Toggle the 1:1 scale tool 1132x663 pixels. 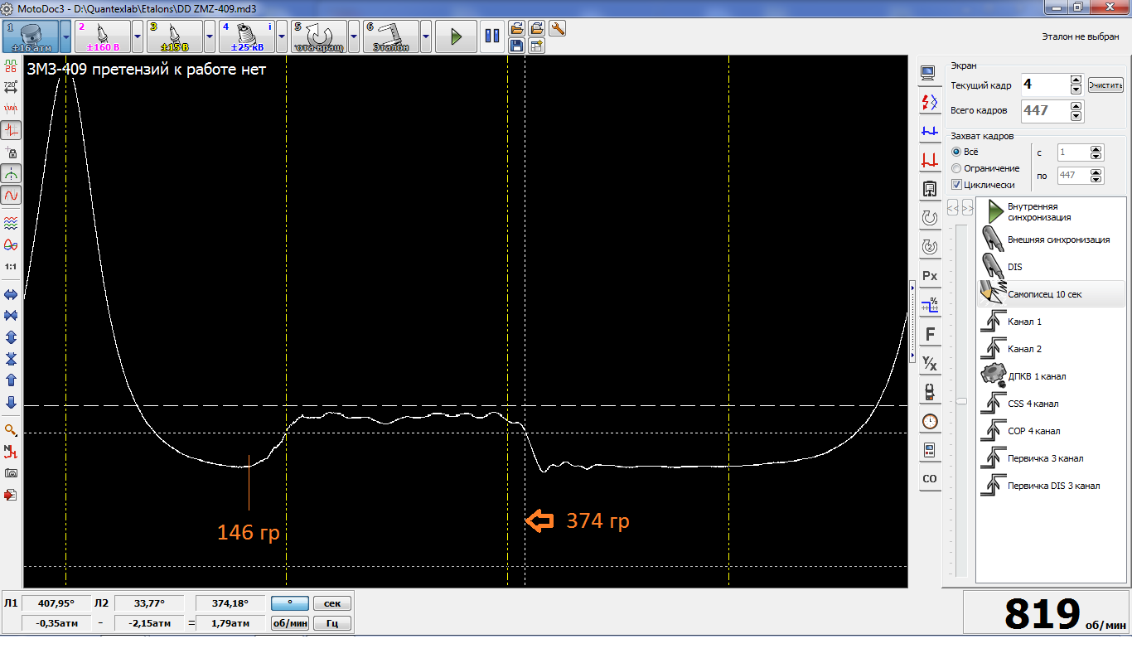(11, 267)
